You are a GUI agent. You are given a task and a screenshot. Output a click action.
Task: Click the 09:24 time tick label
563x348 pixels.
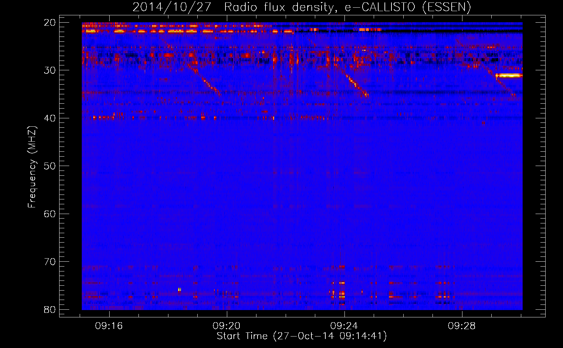click(344, 326)
